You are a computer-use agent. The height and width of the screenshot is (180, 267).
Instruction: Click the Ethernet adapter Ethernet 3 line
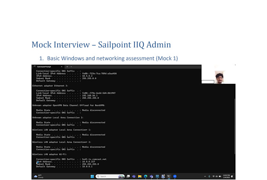[50, 86]
